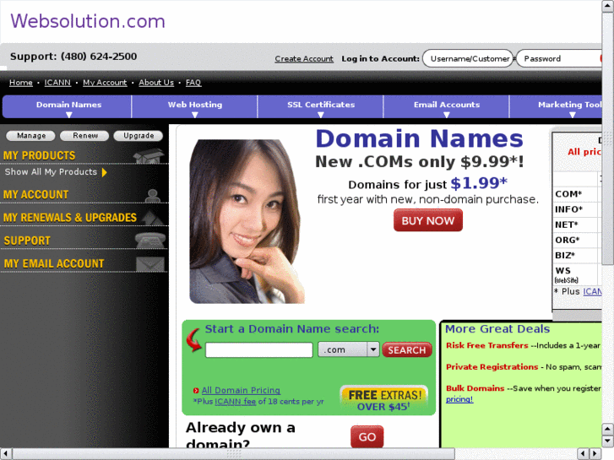Click red bullet icon beside All Domain Pricing

pyautogui.click(x=196, y=390)
